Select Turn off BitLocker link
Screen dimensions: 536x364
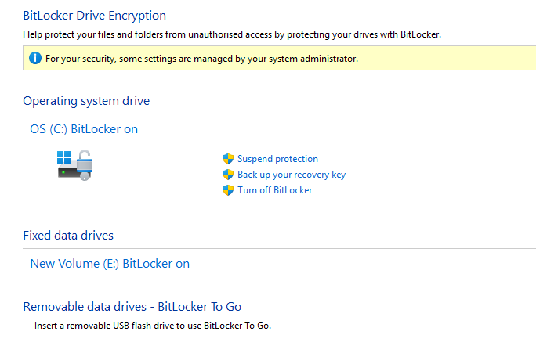pos(274,190)
